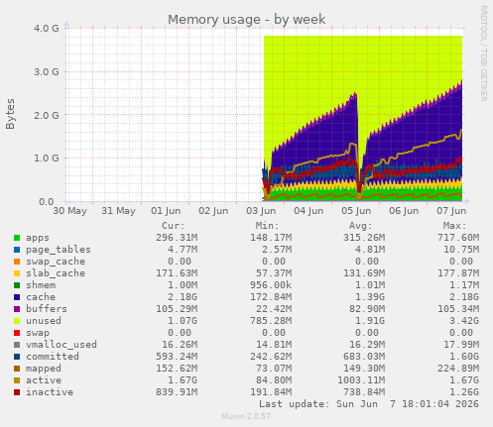Click the '30 May' x-axis date label
The width and height of the screenshot is (493, 427).
[x=70, y=211]
